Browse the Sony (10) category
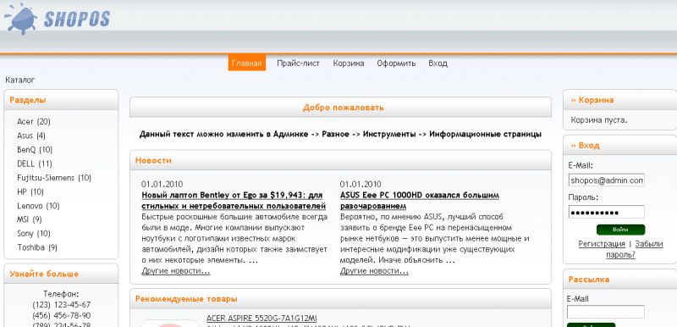677x327 pixels. tap(34, 234)
